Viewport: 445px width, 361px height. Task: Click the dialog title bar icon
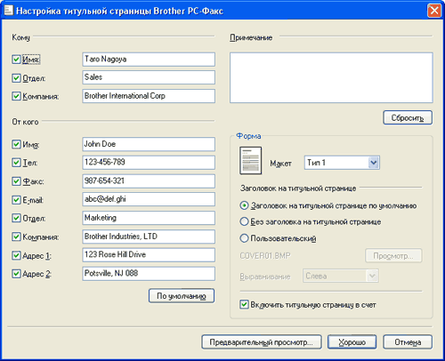tap(8, 11)
